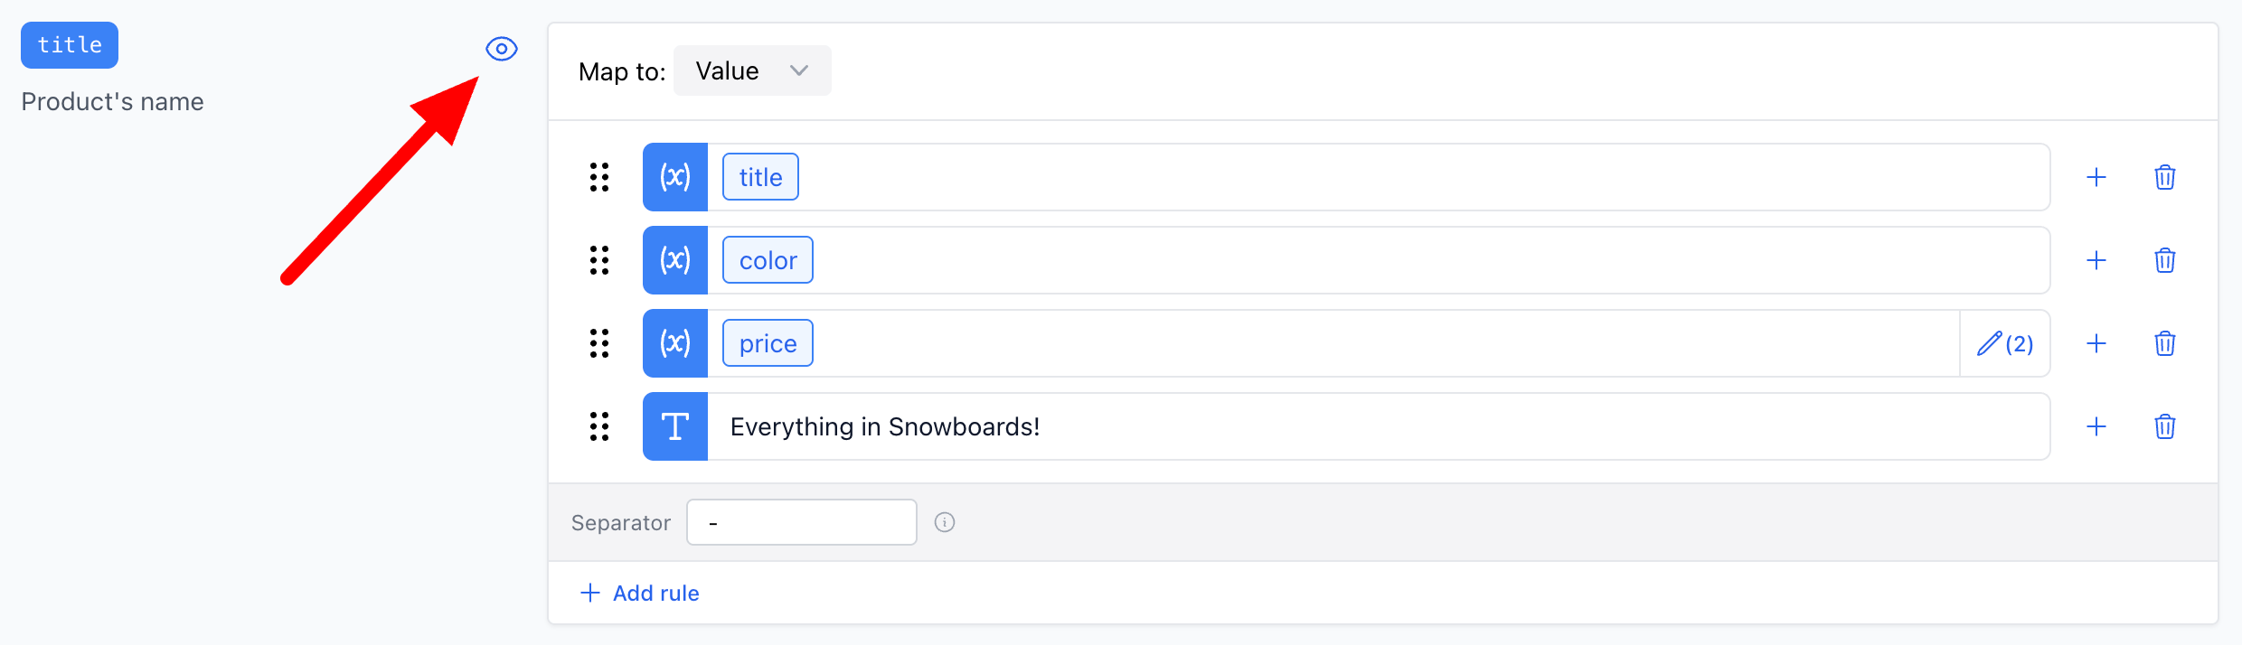Click the Separator input field
The image size is (2242, 645).
pyautogui.click(x=801, y=522)
